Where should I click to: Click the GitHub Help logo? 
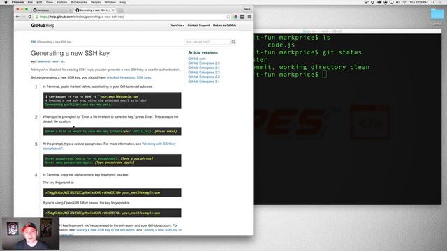click(x=43, y=26)
